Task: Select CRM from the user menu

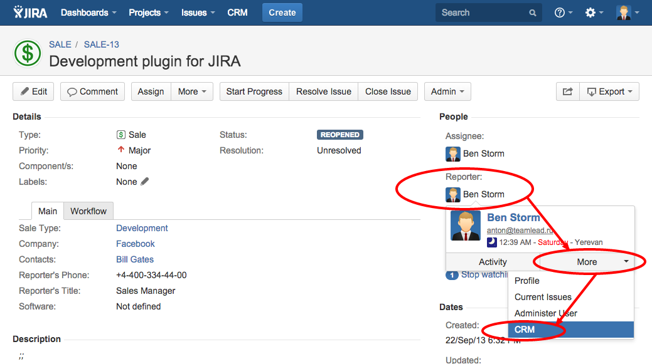Action: (x=525, y=330)
